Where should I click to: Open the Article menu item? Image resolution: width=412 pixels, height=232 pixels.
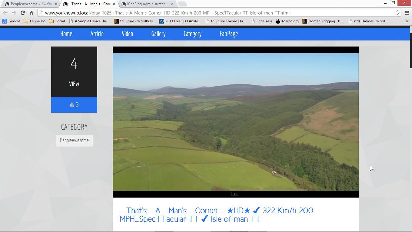97,34
